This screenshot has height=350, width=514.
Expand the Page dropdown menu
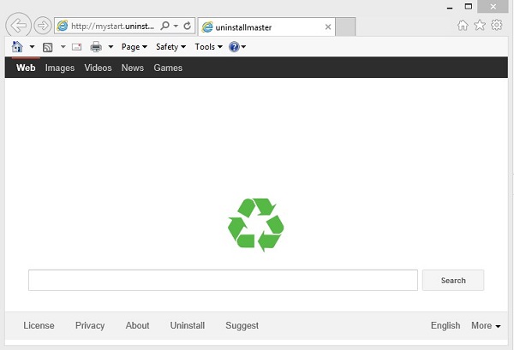[x=134, y=47]
